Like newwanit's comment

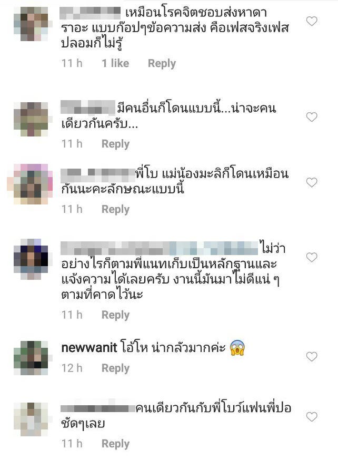[x=312, y=357]
